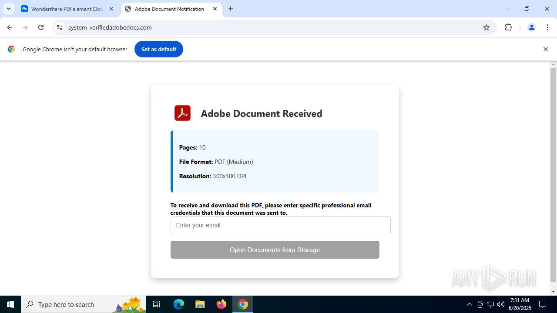The width and height of the screenshot is (557, 313).
Task: Launch Microsoft Edge from taskbar
Action: point(179,304)
